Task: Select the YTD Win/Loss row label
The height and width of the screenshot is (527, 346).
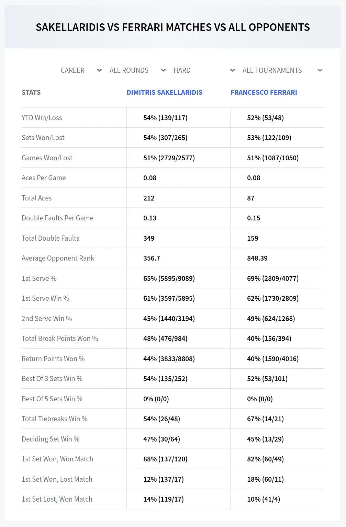Action: 42,118
